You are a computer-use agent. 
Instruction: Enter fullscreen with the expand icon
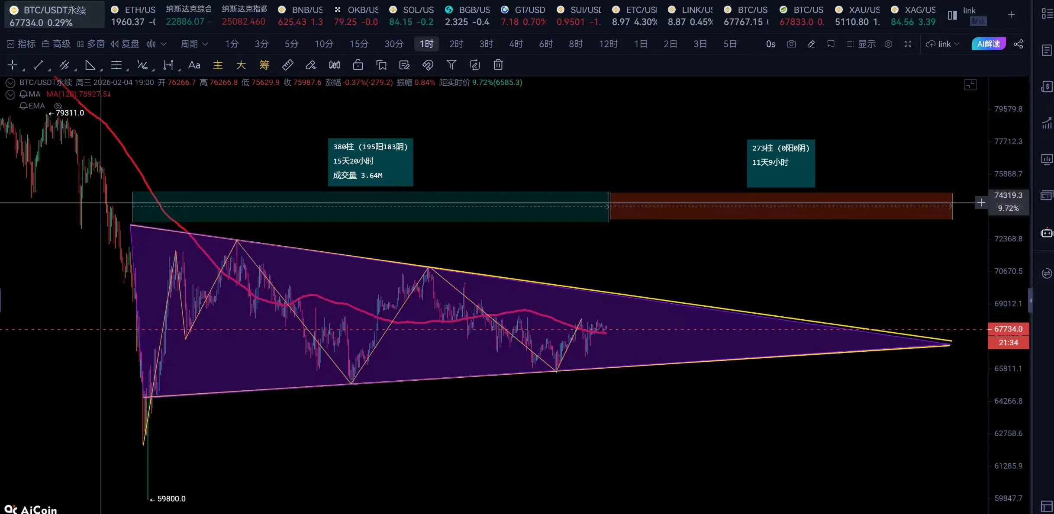[908, 44]
